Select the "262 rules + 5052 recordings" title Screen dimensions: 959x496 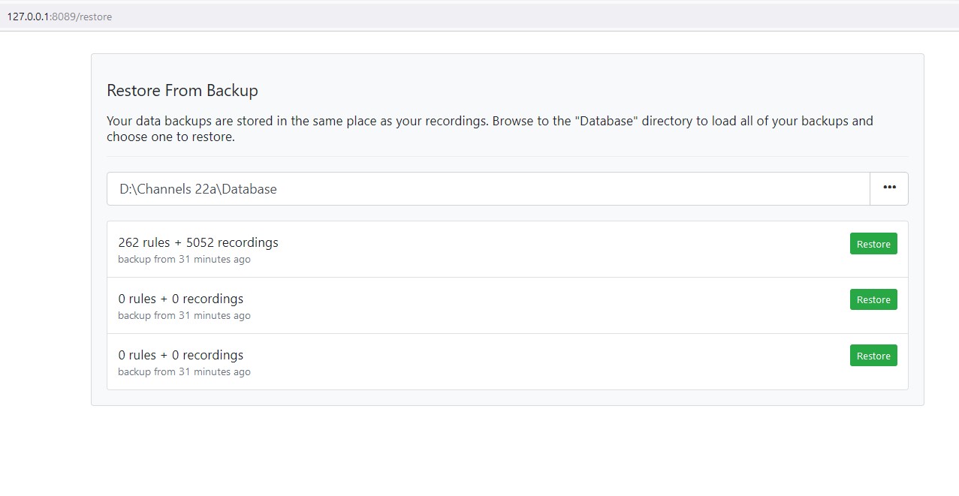pos(198,242)
